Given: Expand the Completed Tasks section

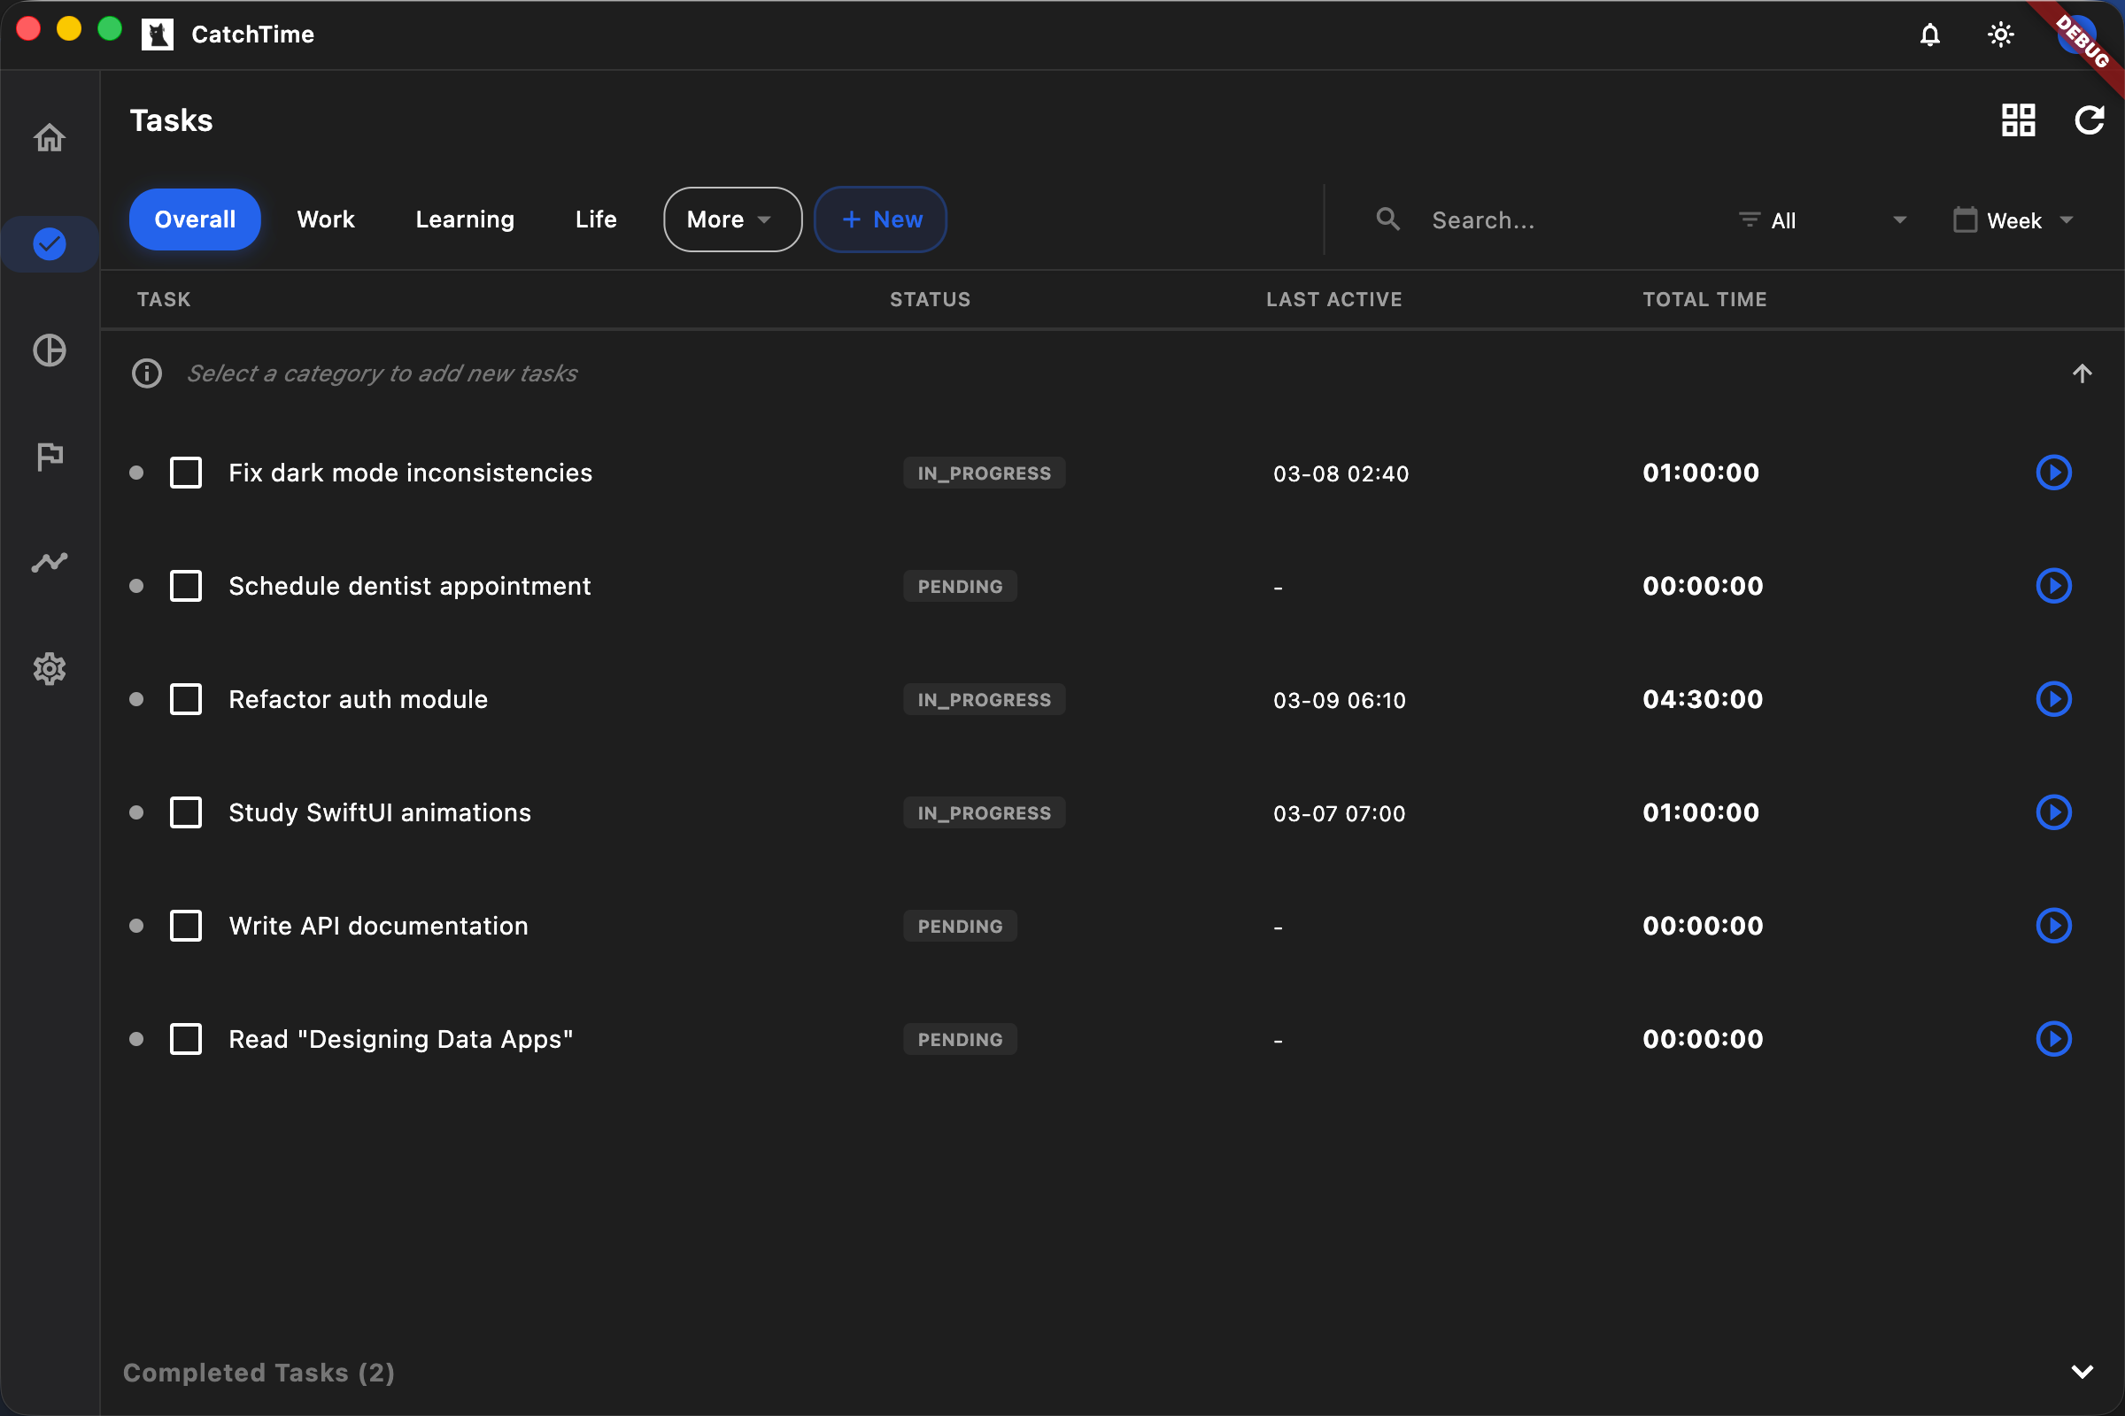Looking at the screenshot, I should (x=2083, y=1371).
